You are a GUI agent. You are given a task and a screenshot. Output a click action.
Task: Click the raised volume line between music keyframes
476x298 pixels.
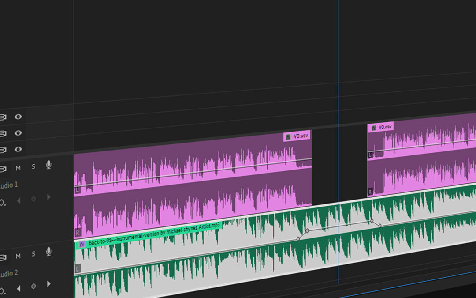(x=339, y=226)
